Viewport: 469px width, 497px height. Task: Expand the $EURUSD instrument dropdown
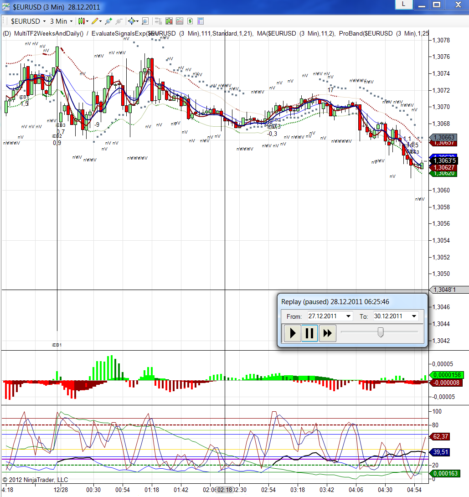pyautogui.click(x=28, y=21)
